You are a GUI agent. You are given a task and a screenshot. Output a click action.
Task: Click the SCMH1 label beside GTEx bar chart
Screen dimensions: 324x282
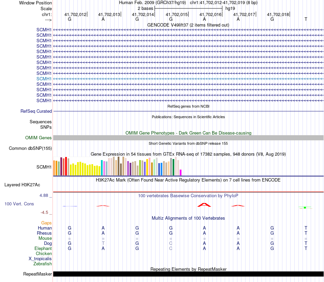tap(44, 167)
